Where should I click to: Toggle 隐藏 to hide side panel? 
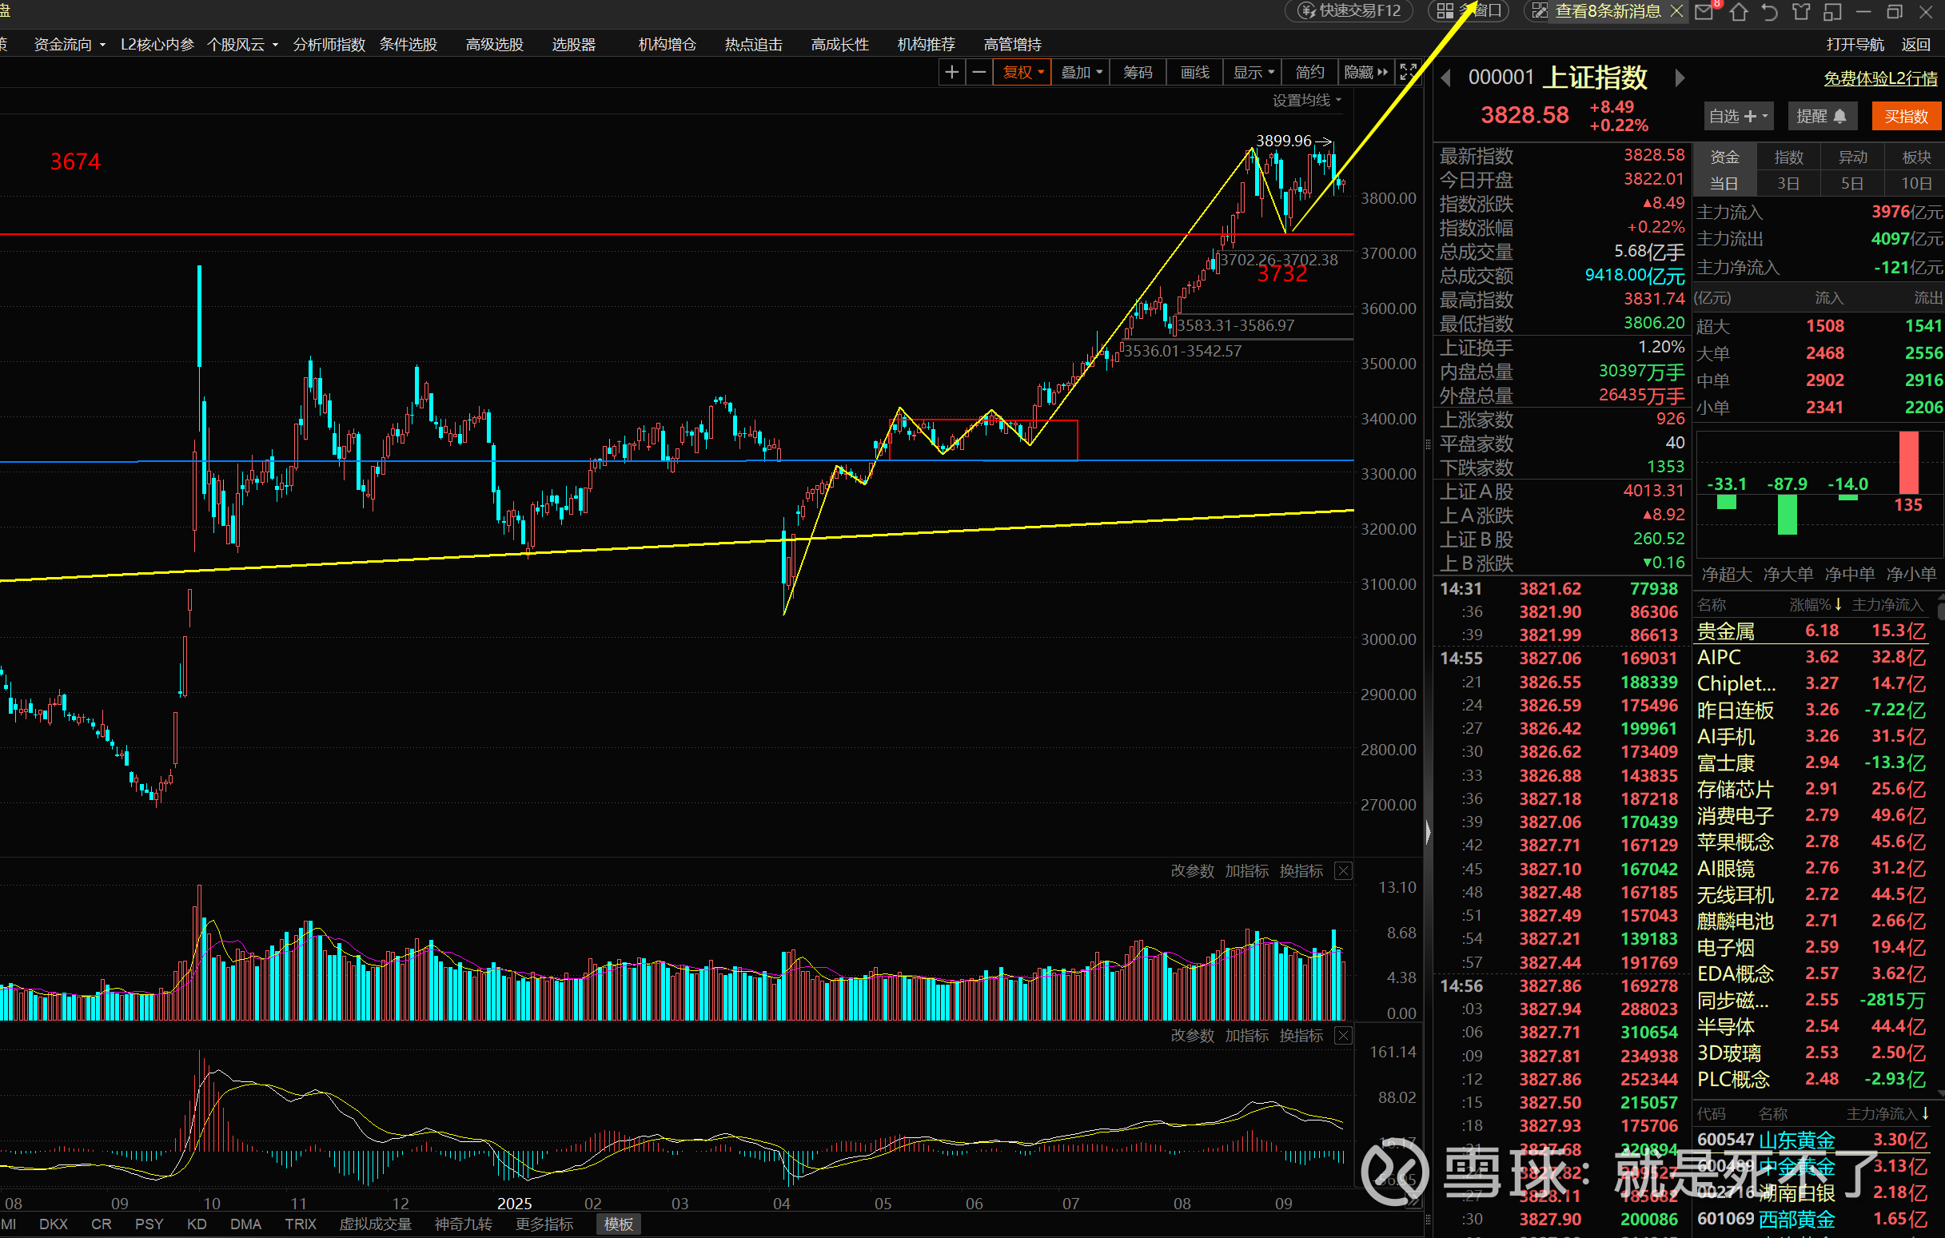[x=1365, y=73]
